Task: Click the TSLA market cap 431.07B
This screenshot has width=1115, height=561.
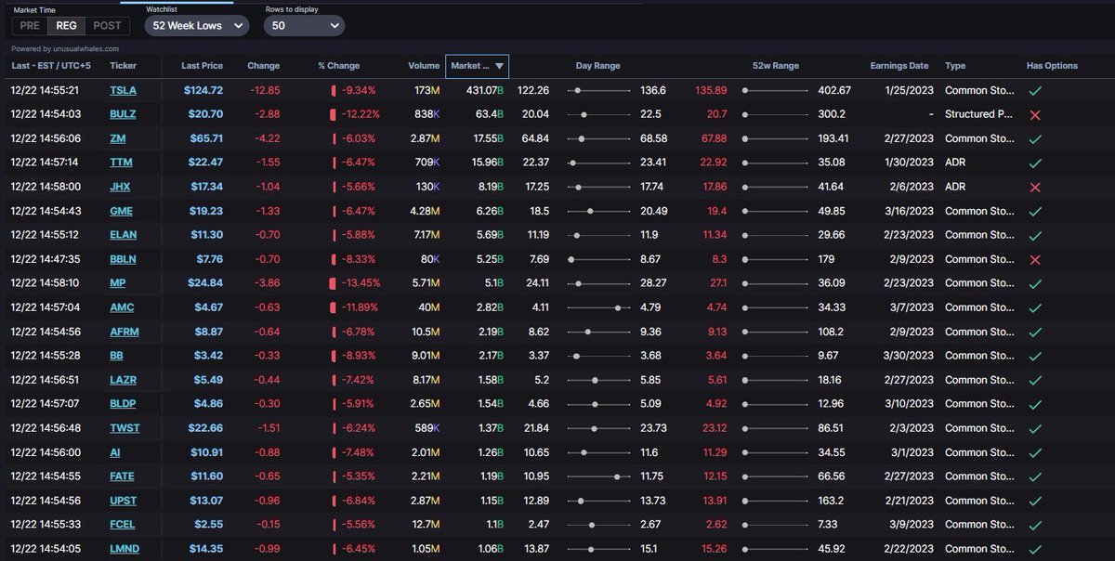Action: [x=485, y=90]
